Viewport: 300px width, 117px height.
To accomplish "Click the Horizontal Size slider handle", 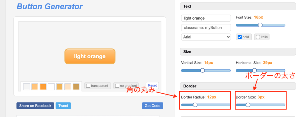I will click(255, 70).
